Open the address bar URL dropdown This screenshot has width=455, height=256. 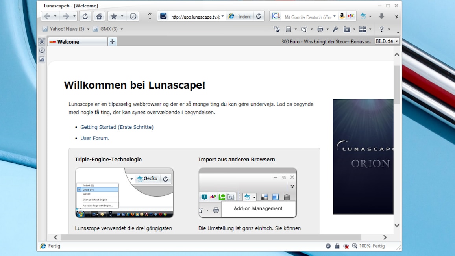coord(222,16)
